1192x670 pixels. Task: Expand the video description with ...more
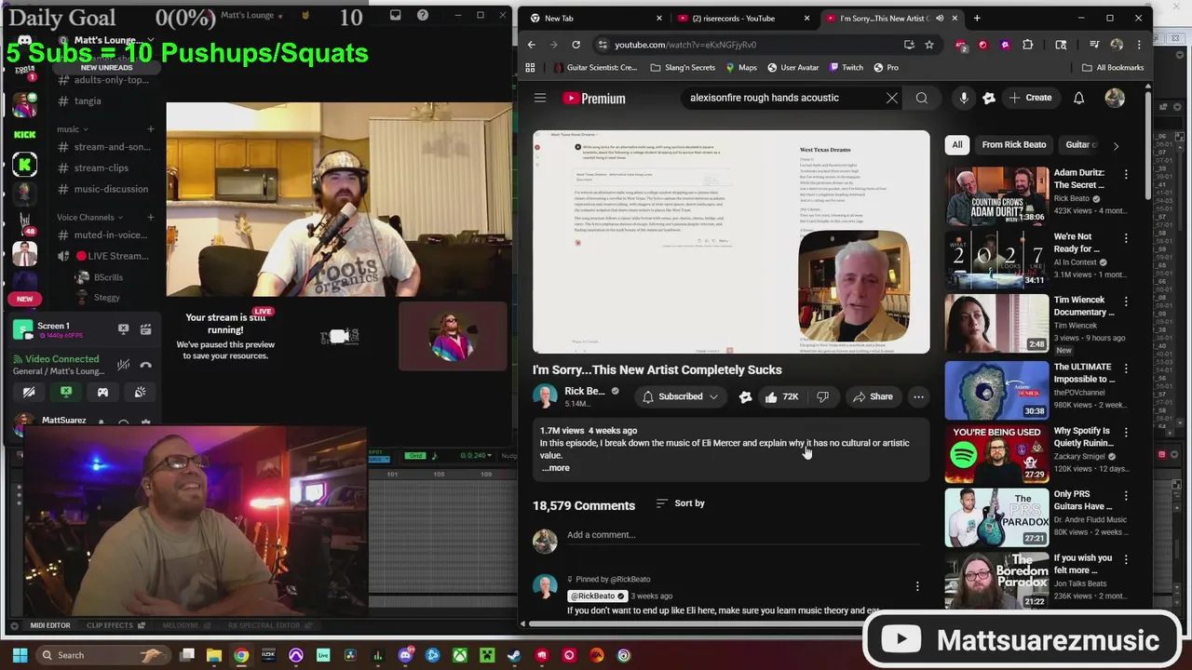coord(555,468)
